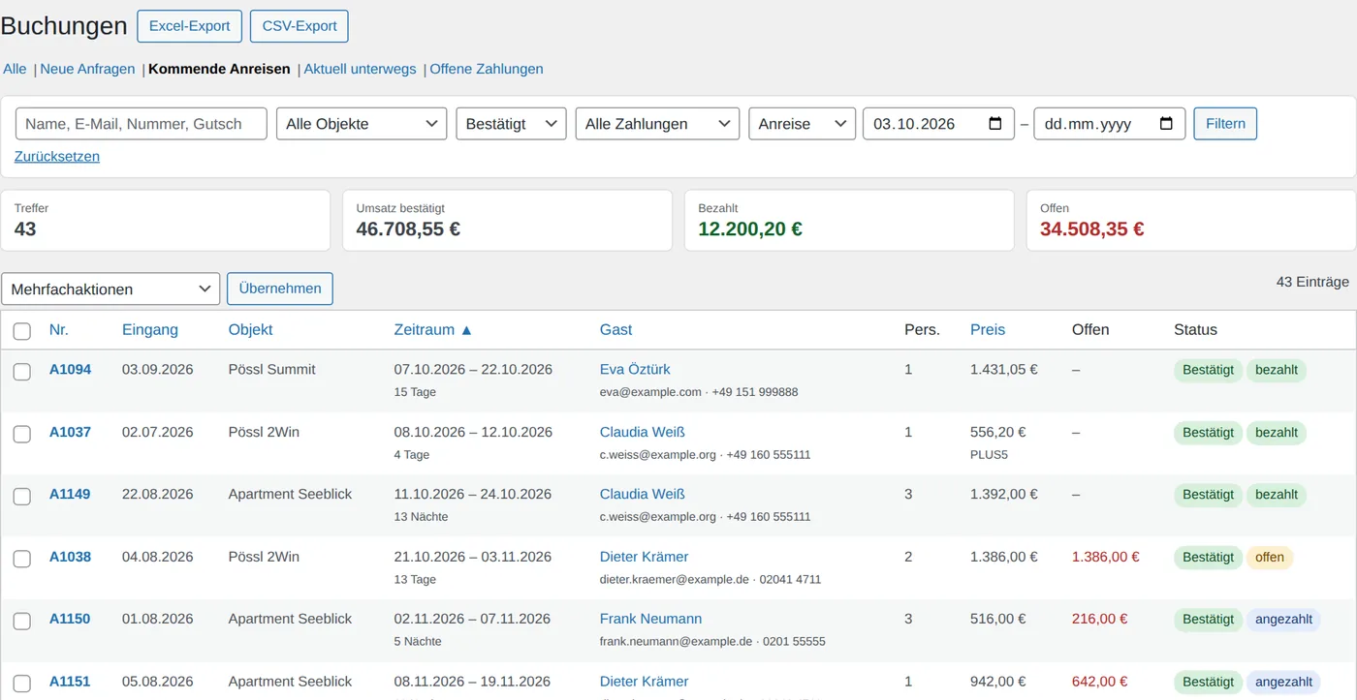The height and width of the screenshot is (700, 1357).
Task: Switch to the Alle view
Action: 15,69
